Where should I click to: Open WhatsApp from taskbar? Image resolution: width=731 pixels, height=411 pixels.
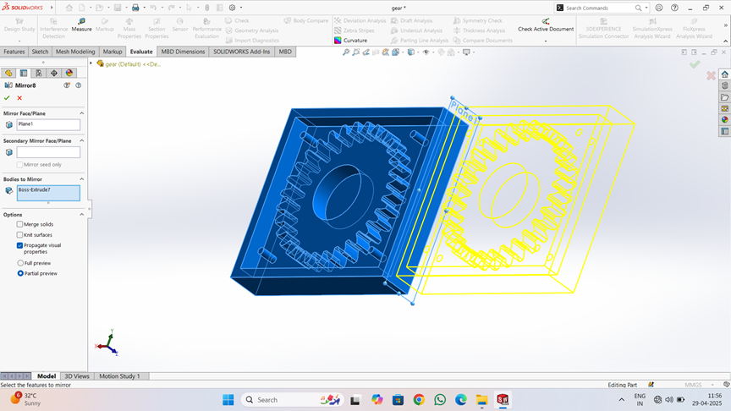pyautogui.click(x=440, y=400)
